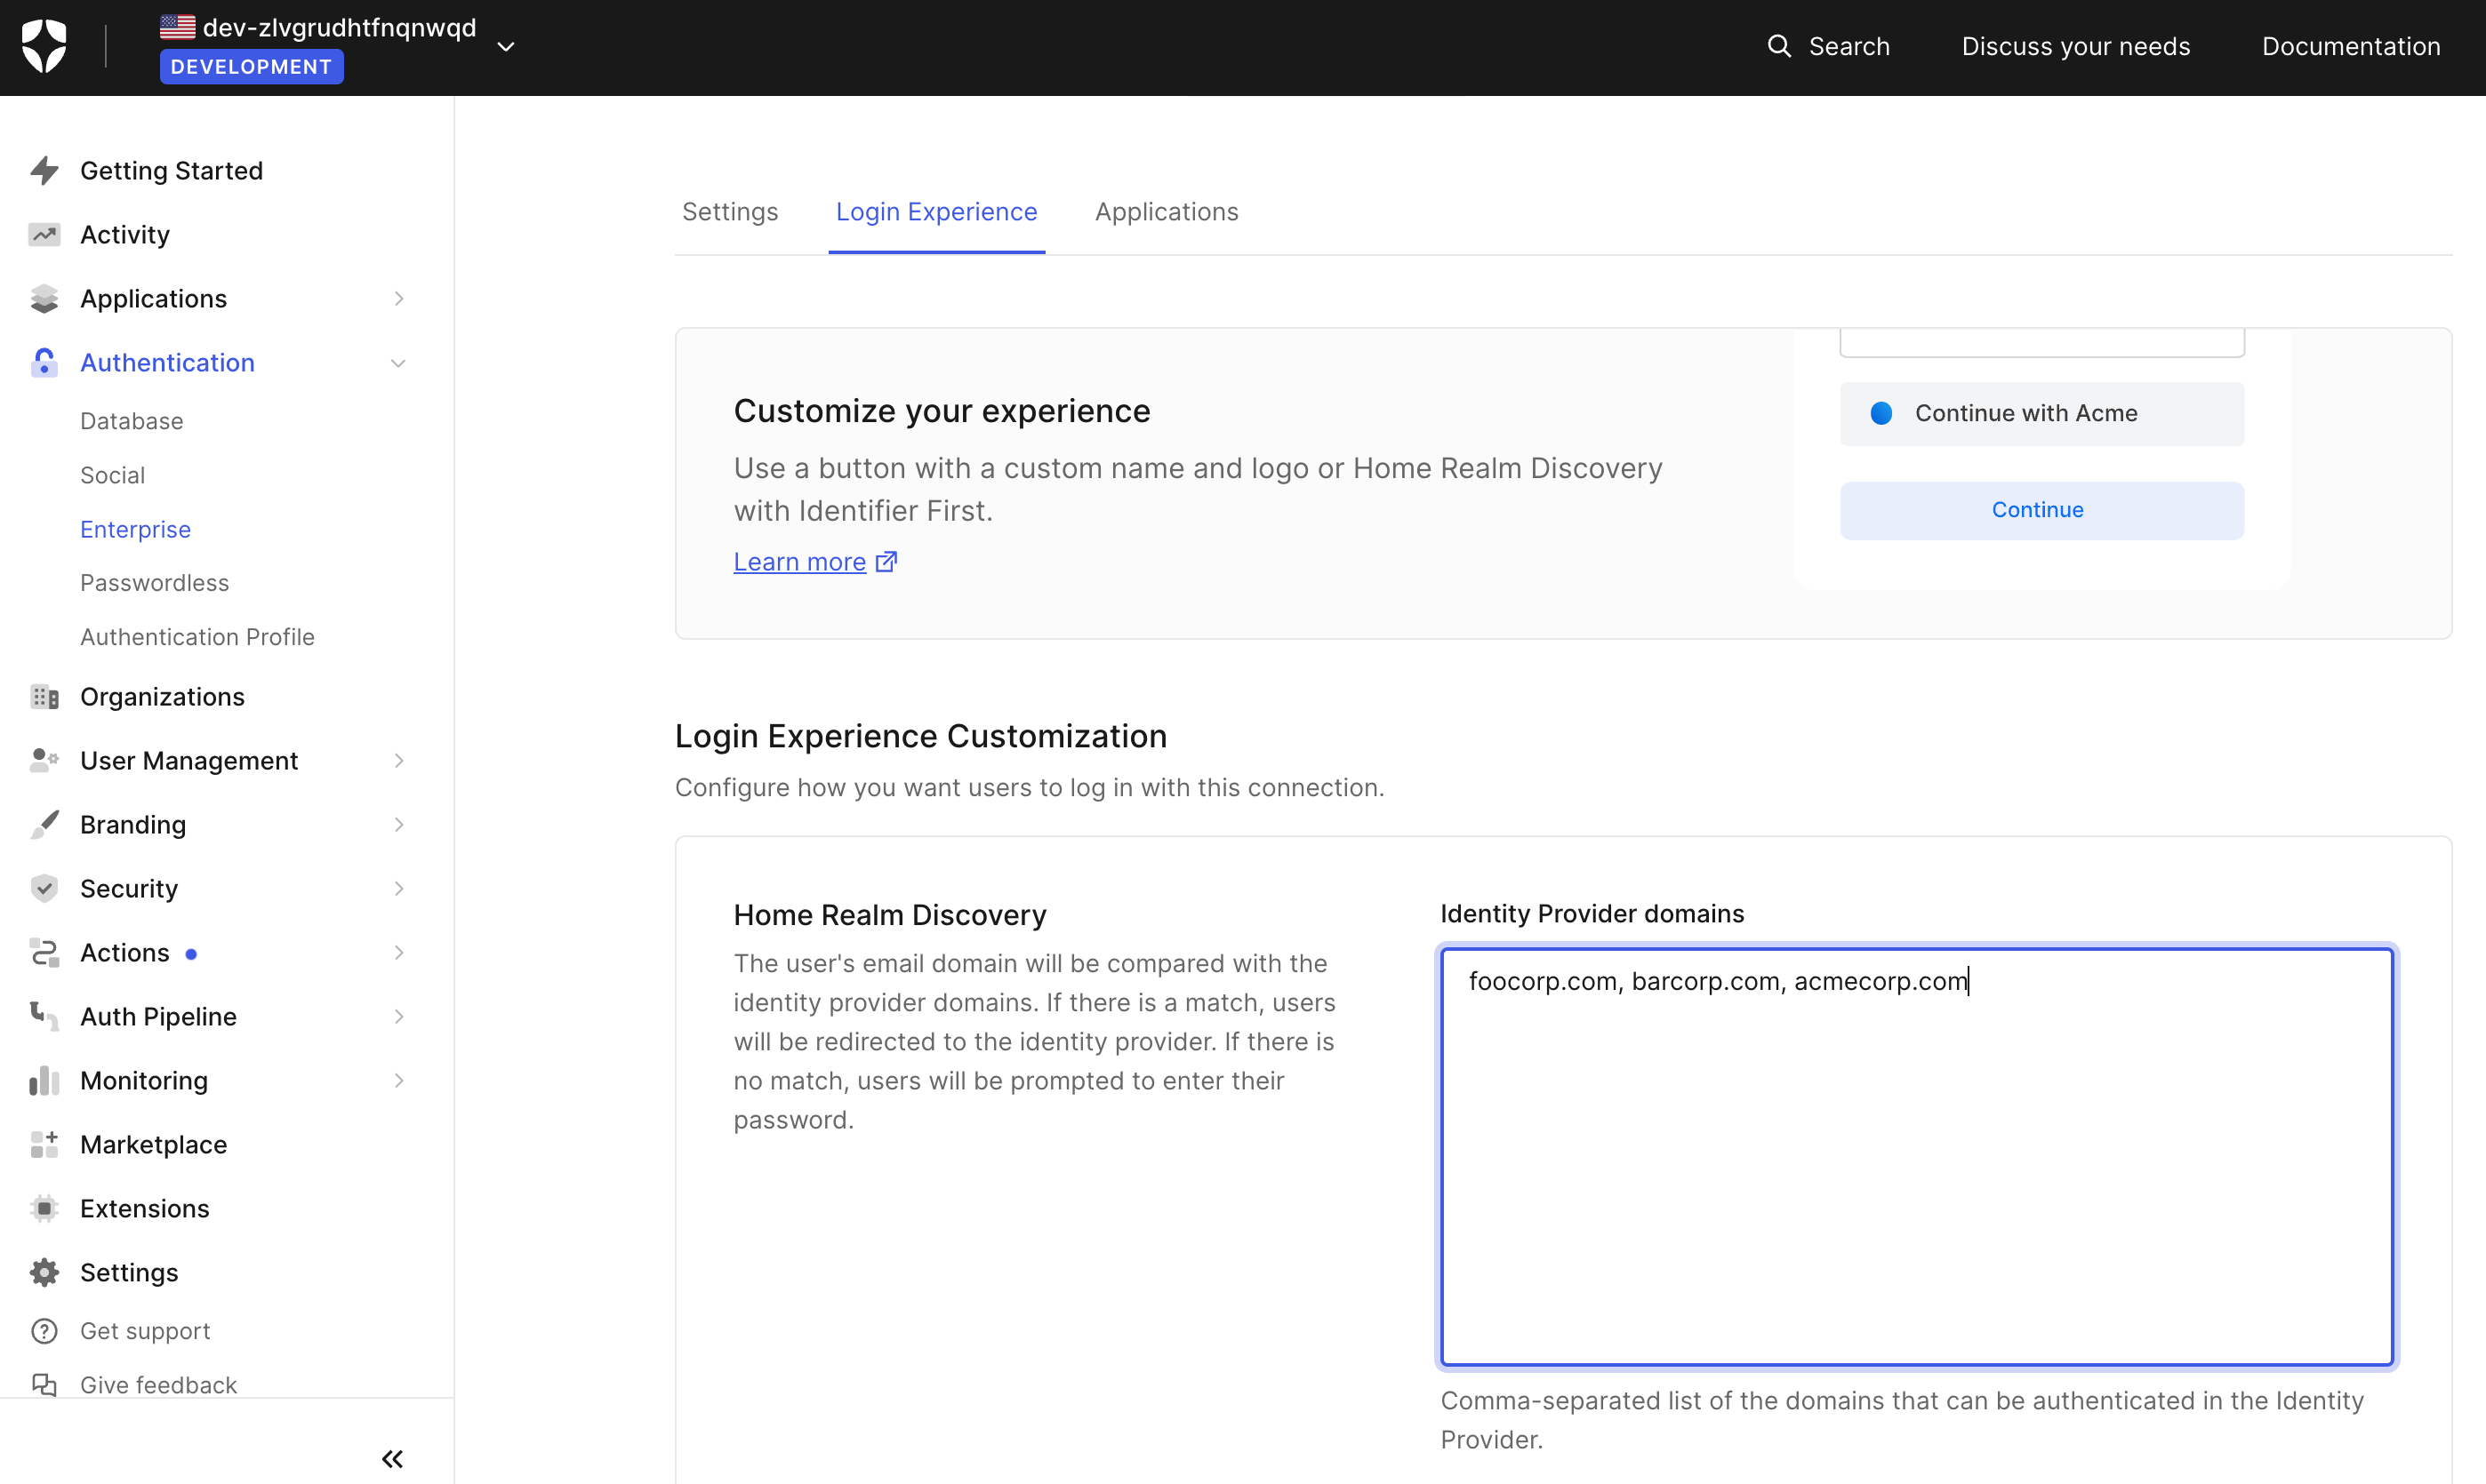Screen dimensions: 2486x1484
Task: Switch to the Settings tab
Action: 729,211
